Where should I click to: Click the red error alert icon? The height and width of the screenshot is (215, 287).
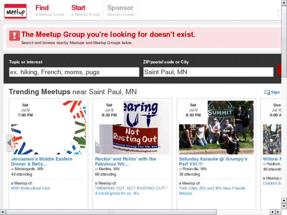[15, 36]
